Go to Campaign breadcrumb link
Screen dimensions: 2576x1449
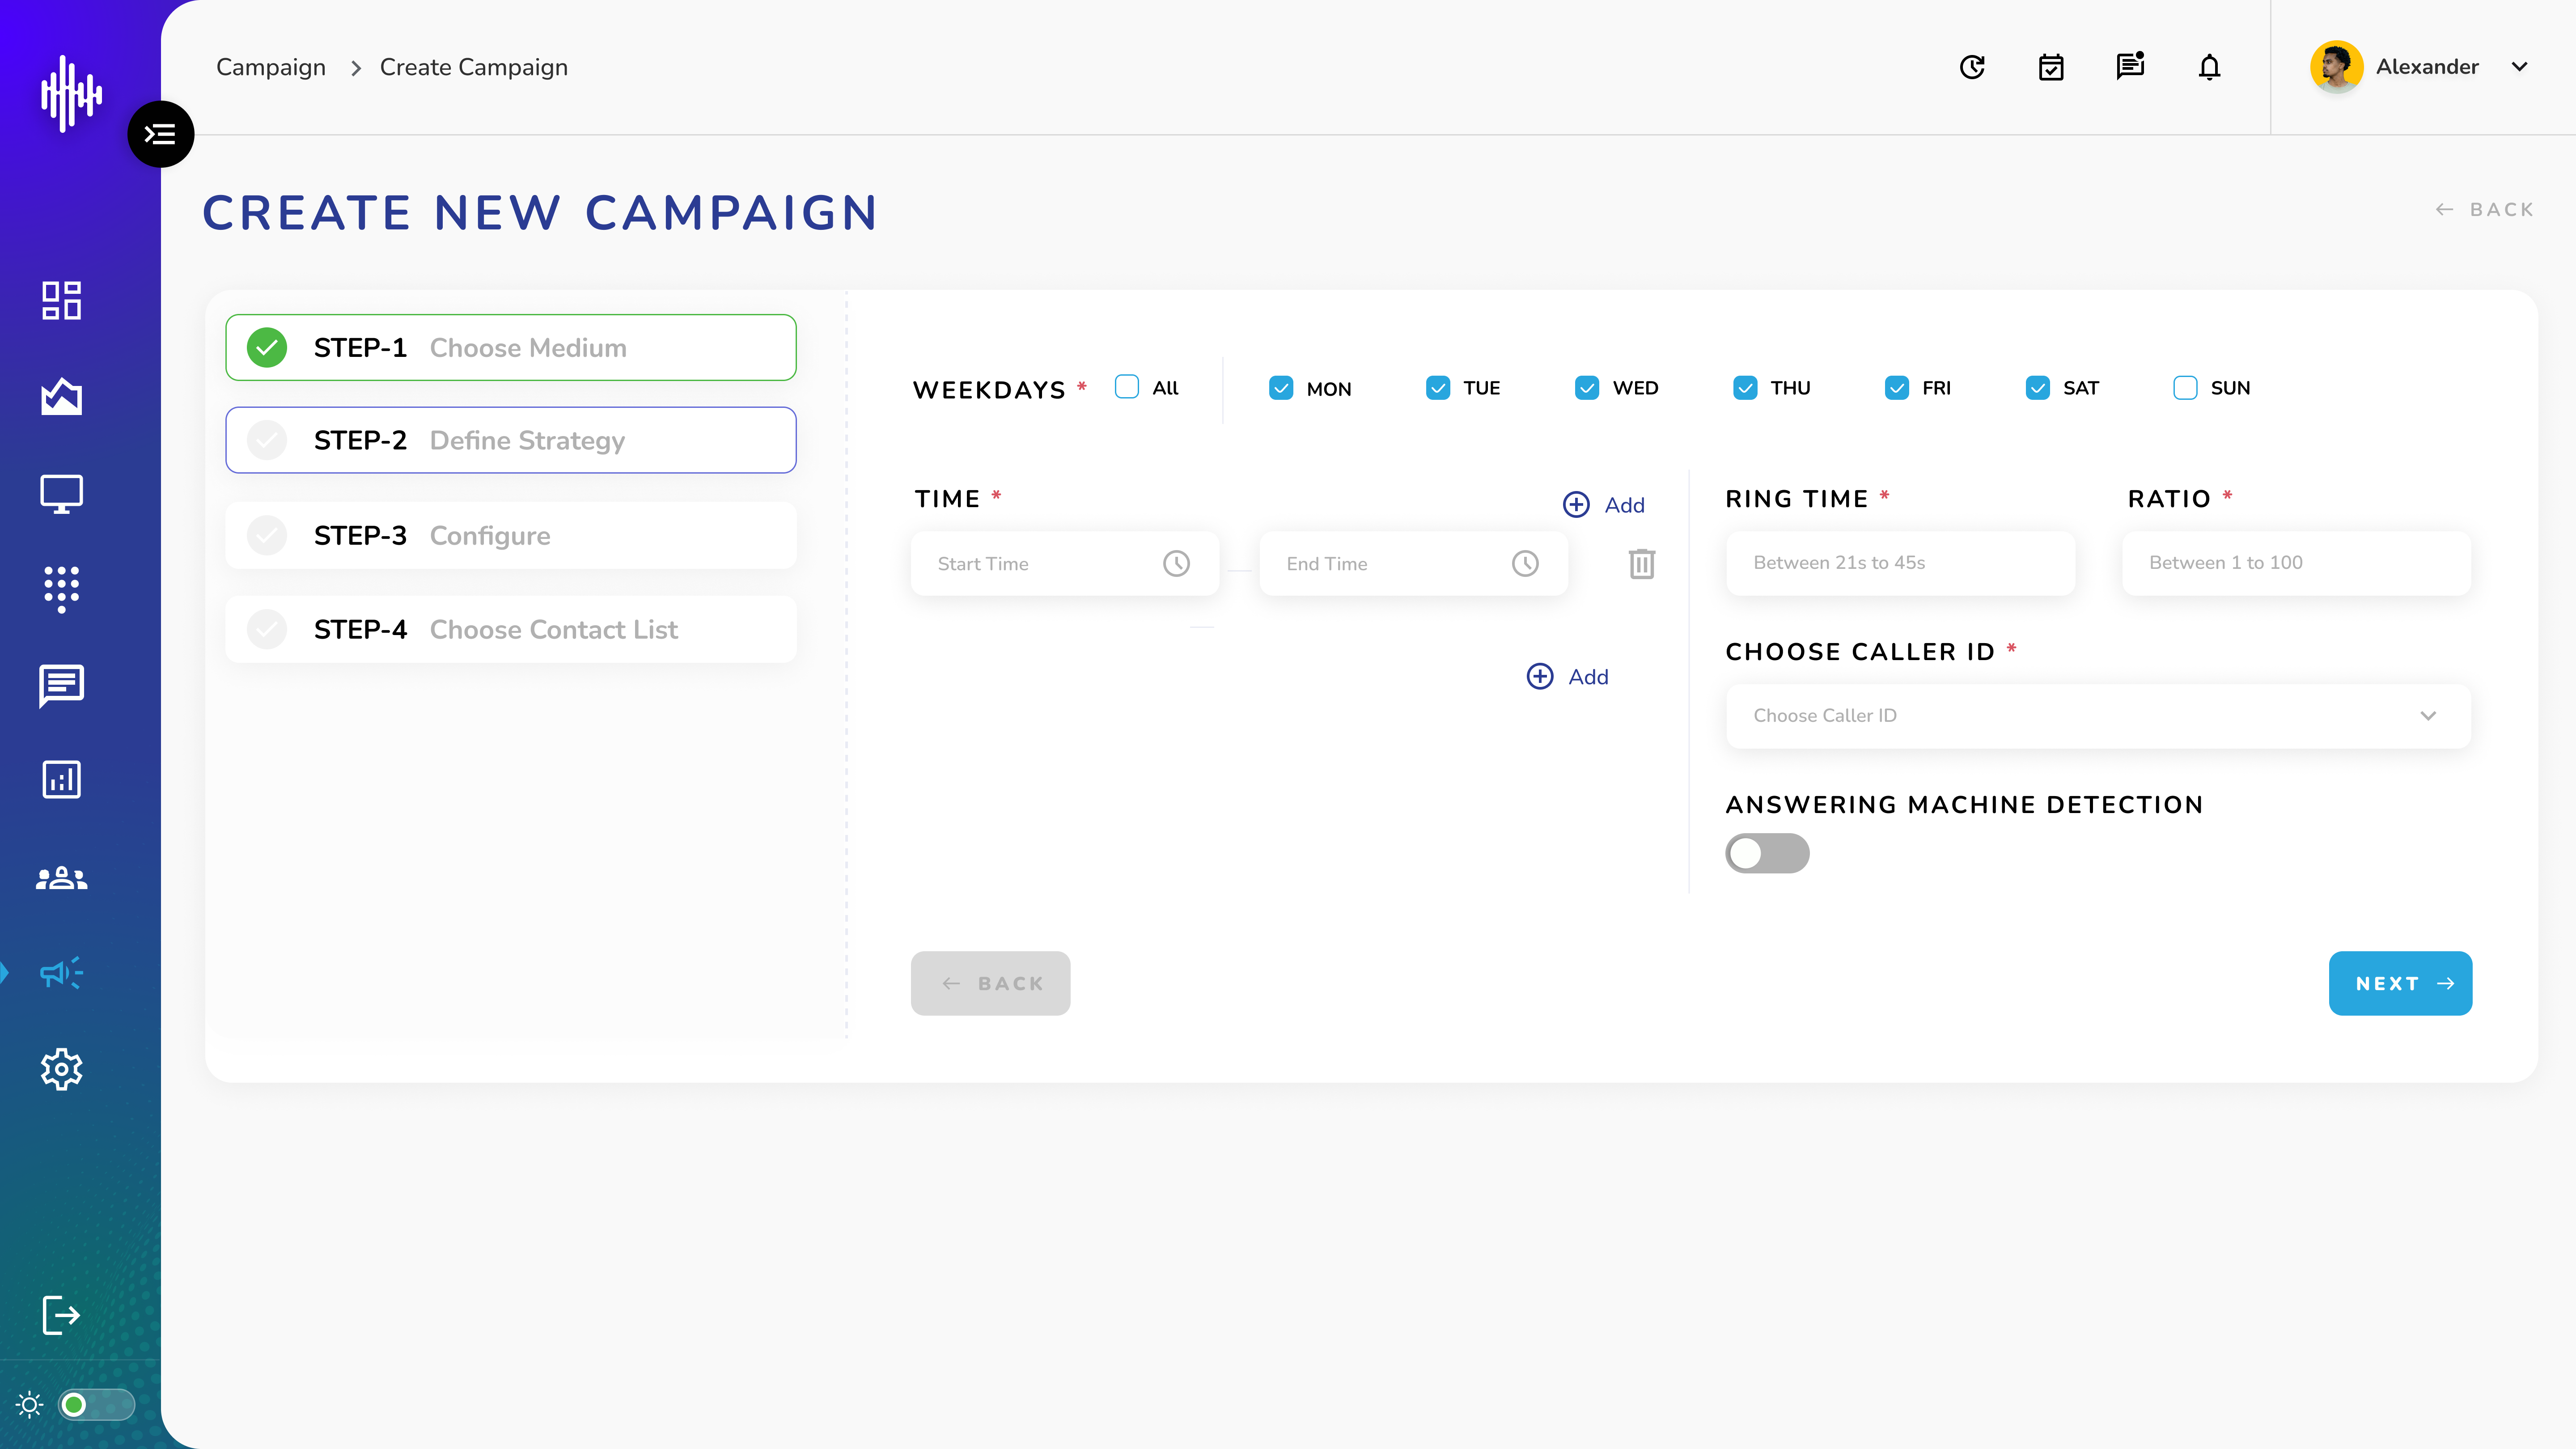(271, 67)
